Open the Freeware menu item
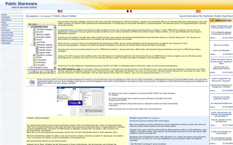The width and height of the screenshot is (233, 145). pos(12,30)
